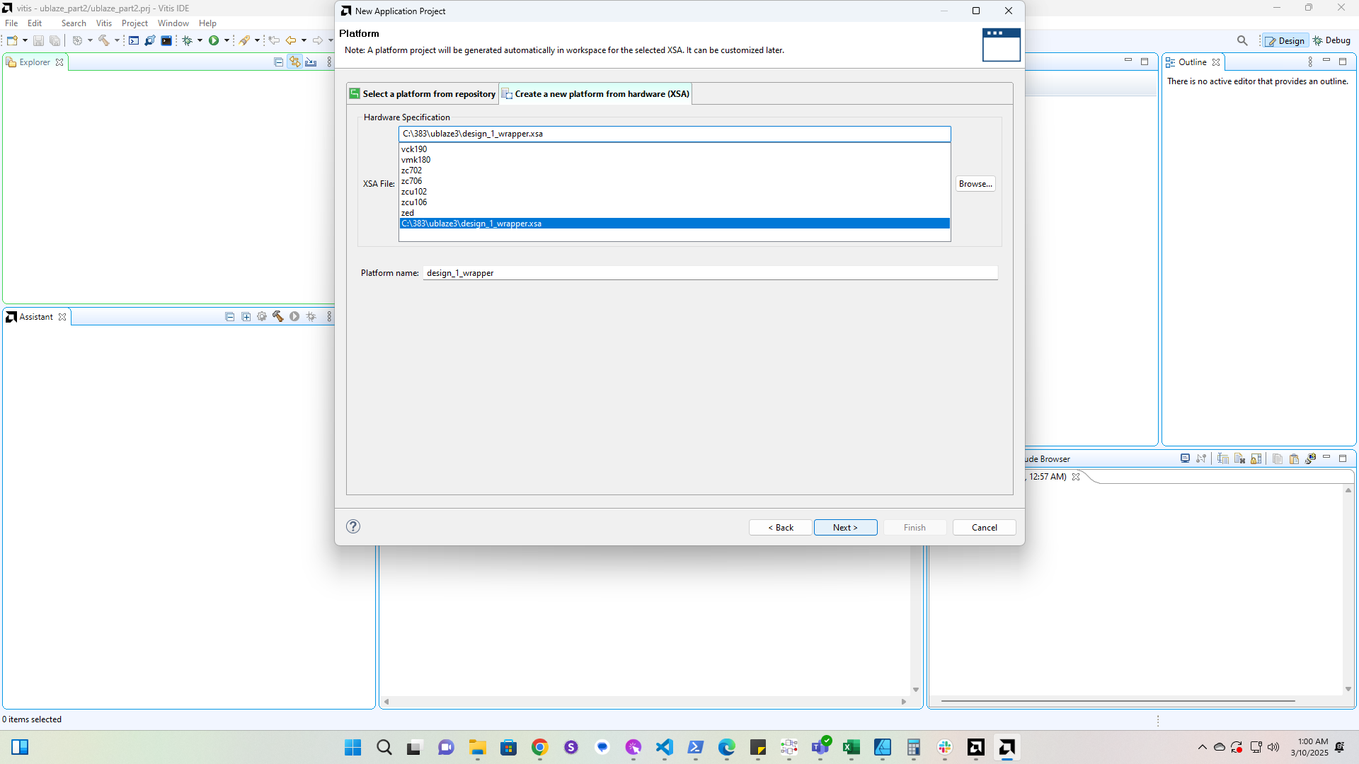
Task: Click the Platform name input field
Action: [x=710, y=273]
